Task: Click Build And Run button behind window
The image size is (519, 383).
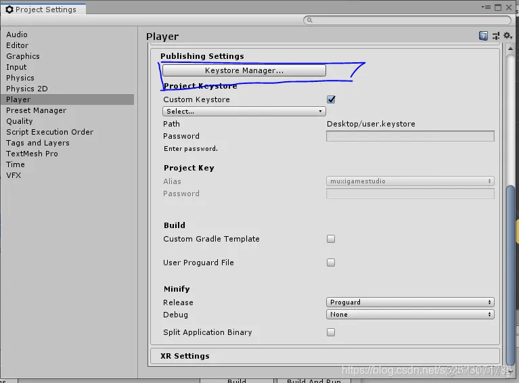Action: [314, 381]
